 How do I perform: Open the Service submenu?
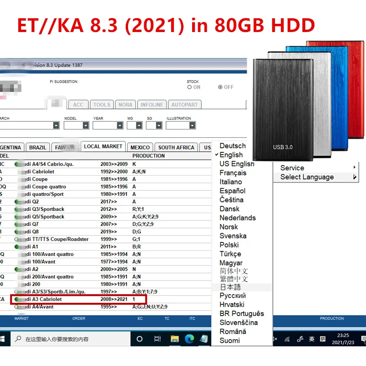[x=316, y=168]
